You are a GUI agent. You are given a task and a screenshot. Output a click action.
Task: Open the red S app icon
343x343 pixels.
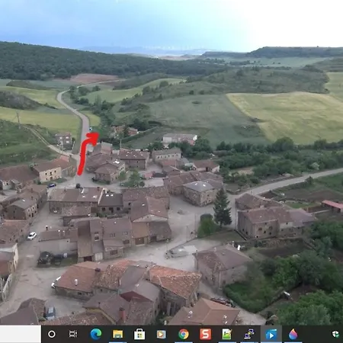coord(205,334)
